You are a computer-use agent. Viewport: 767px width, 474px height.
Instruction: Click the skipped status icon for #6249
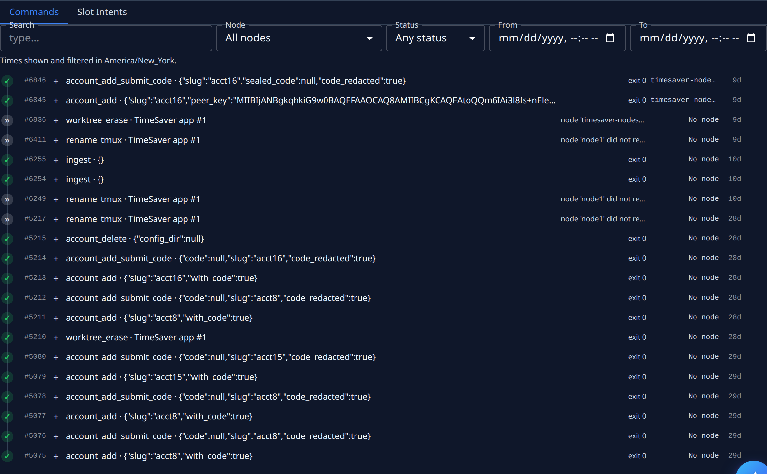tap(7, 199)
